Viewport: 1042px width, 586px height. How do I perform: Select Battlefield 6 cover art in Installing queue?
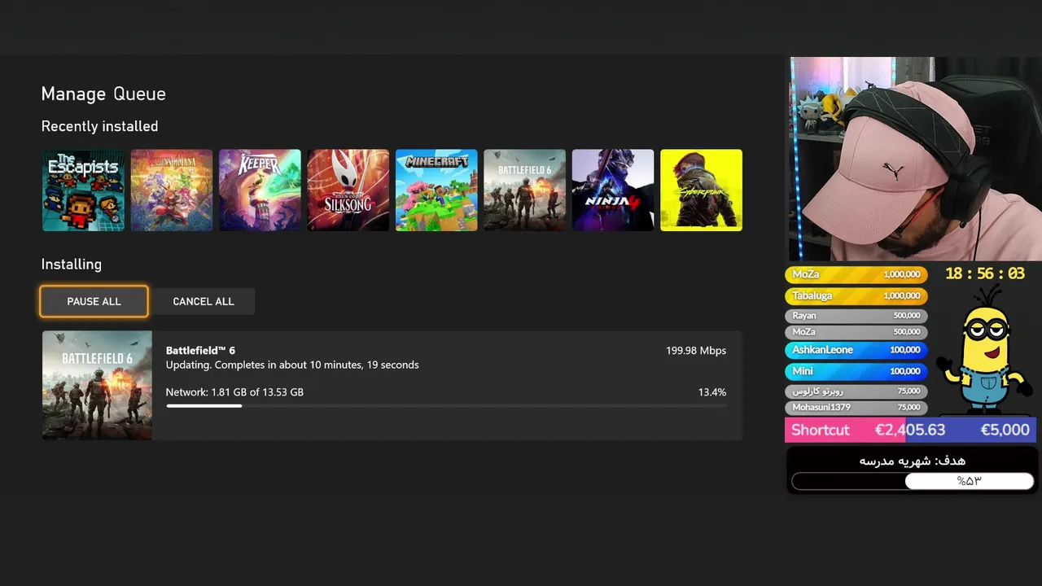coord(97,385)
